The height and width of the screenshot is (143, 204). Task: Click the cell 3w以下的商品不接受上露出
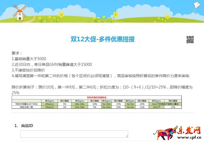[x=165, y=104]
